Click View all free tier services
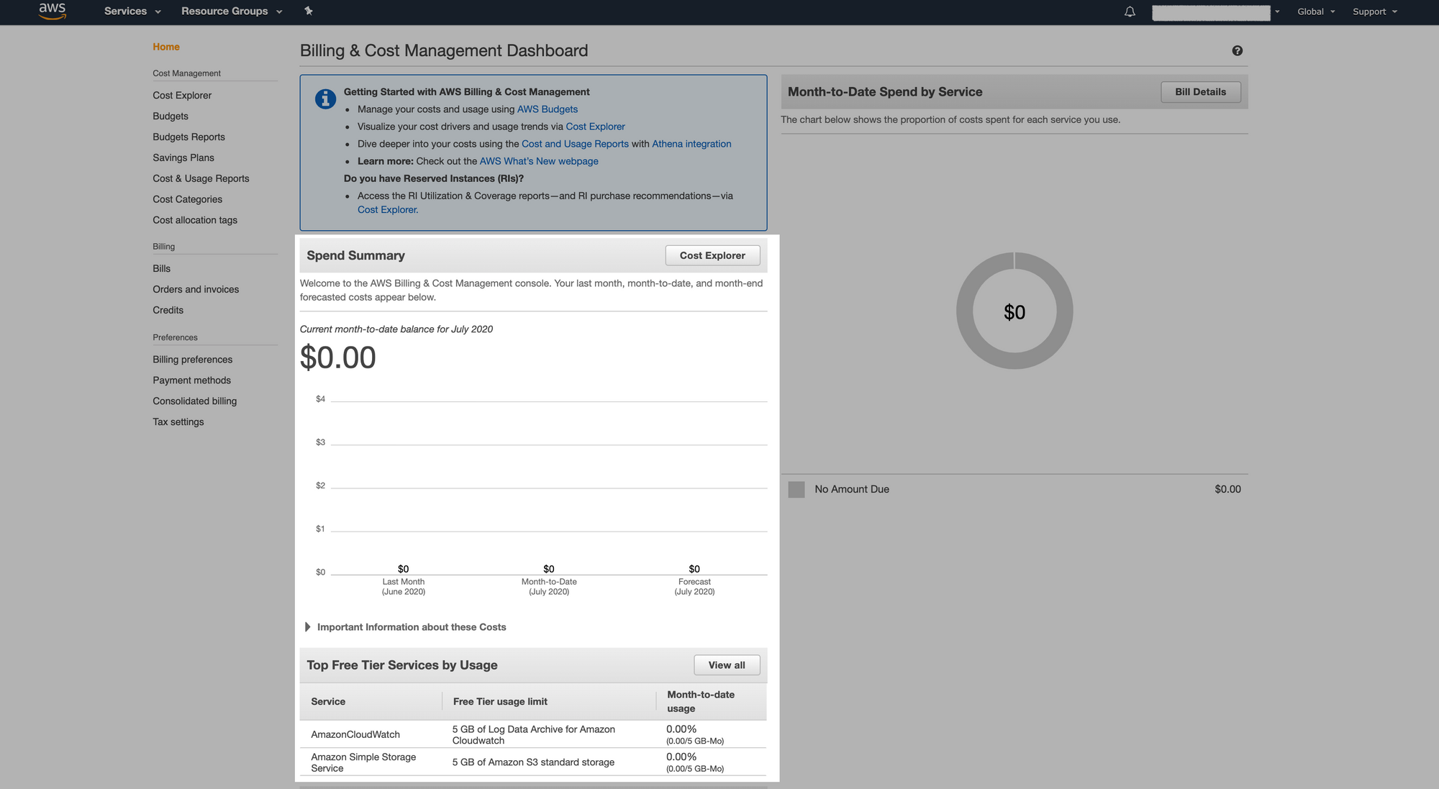 [x=727, y=665]
